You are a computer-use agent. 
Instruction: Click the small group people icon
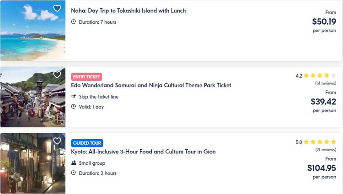(74, 163)
